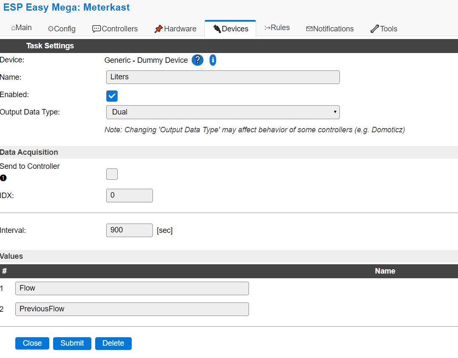
Task: Click the Close button
Action: tap(32, 344)
